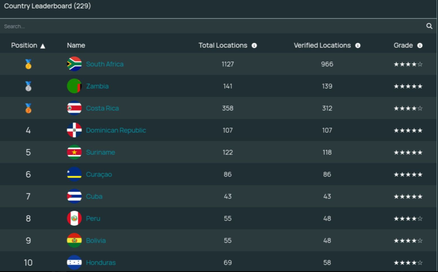This screenshot has width=438, height=272.
Task: Click the Grade column info icon
Action: point(420,46)
